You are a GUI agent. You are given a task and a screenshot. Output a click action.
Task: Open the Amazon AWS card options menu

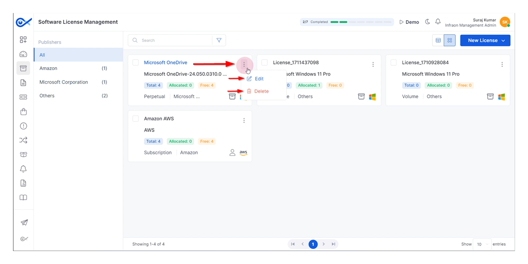pyautogui.click(x=244, y=120)
